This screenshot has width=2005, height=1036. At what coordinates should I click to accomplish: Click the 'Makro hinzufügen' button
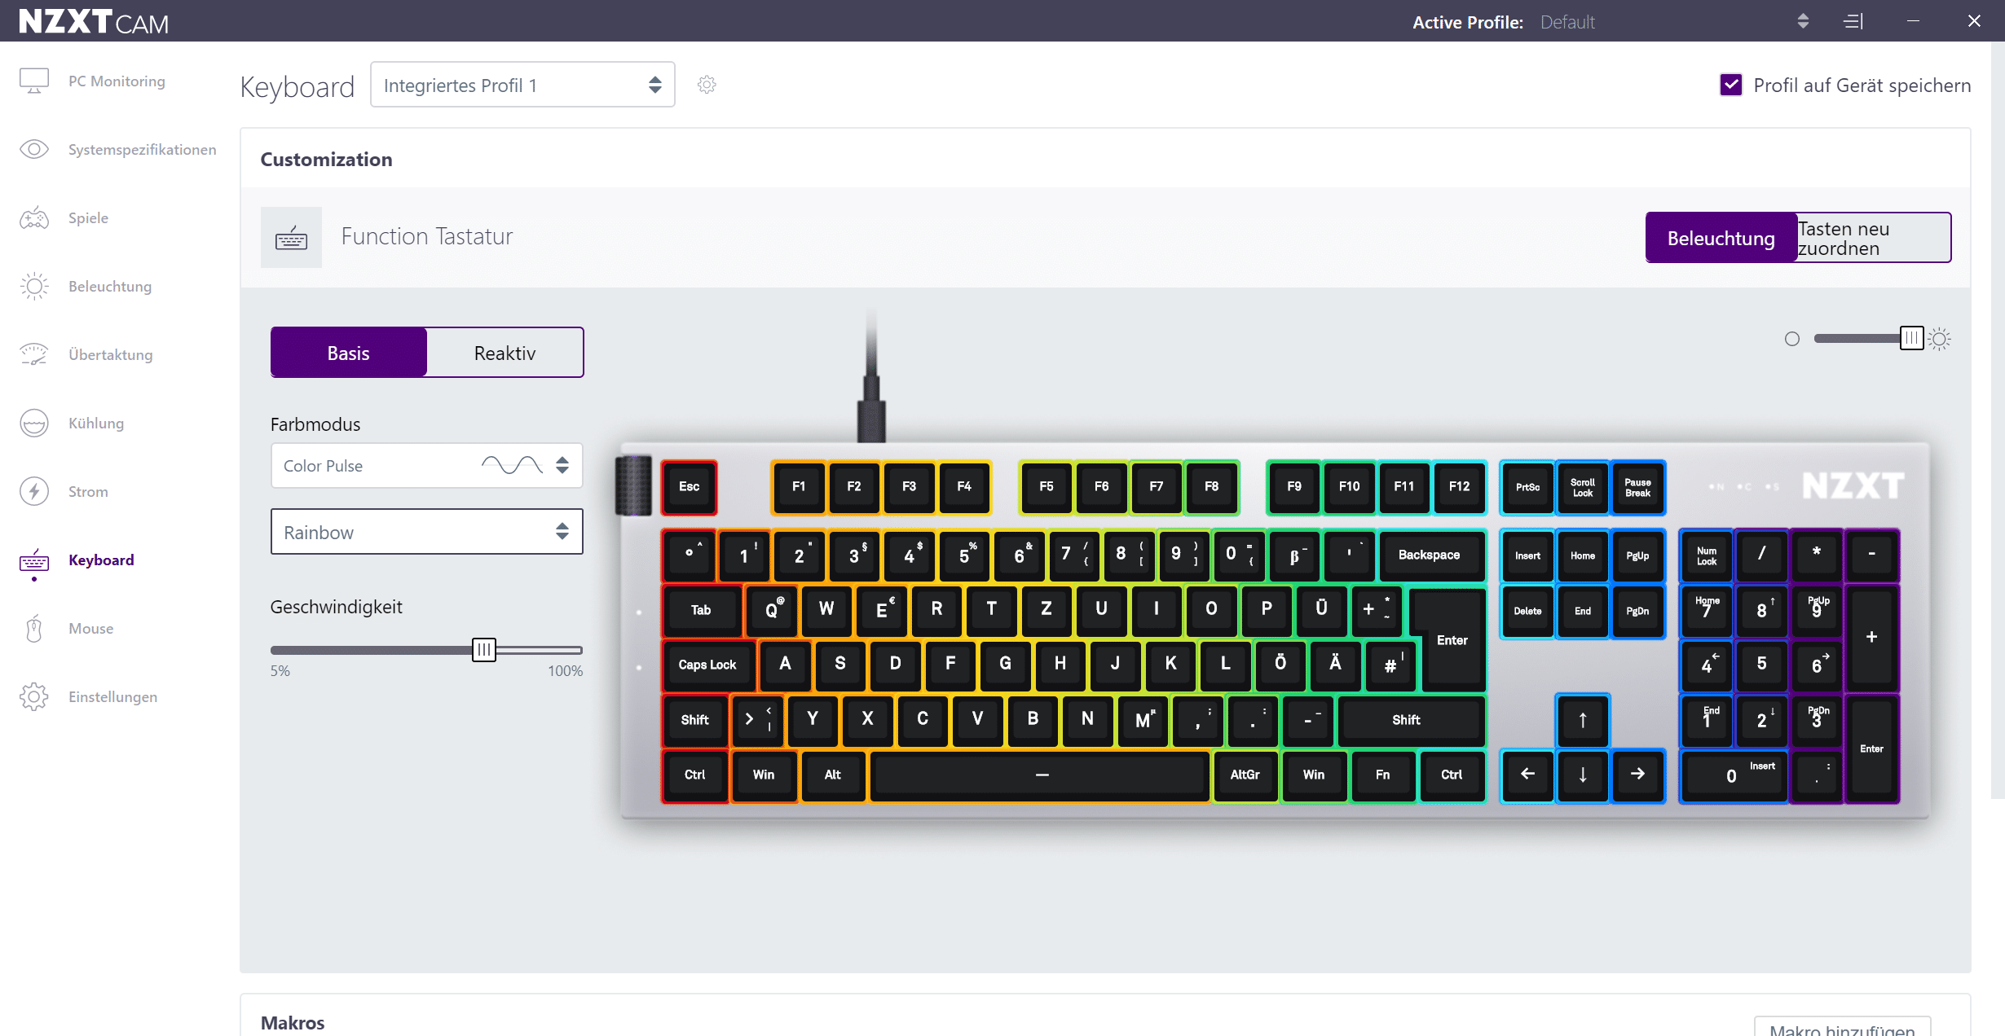click(x=1842, y=1027)
